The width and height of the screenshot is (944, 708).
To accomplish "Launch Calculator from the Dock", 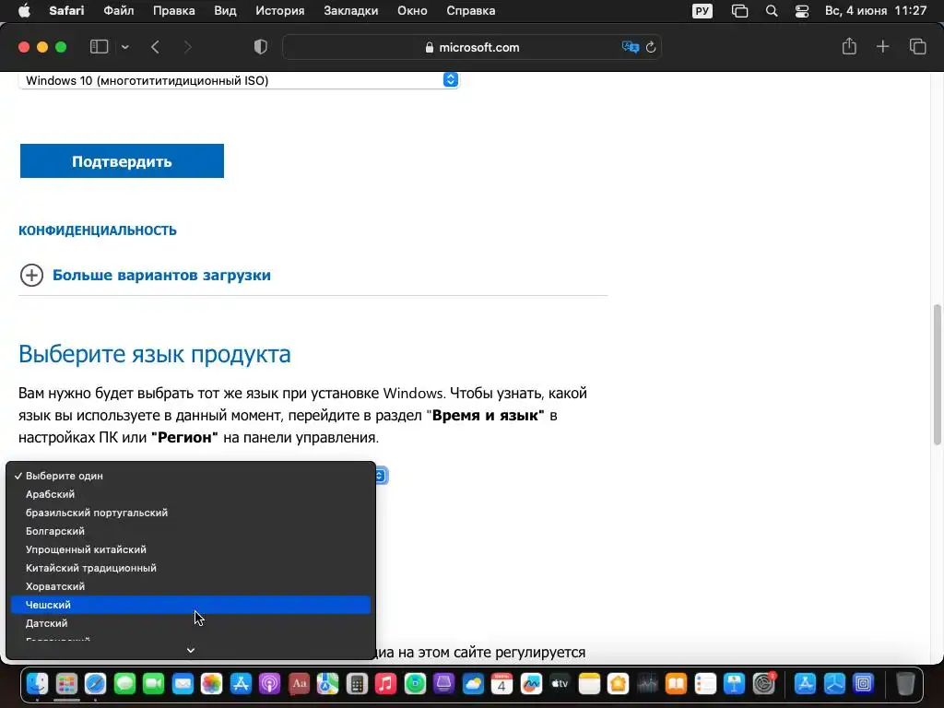I will [357, 684].
